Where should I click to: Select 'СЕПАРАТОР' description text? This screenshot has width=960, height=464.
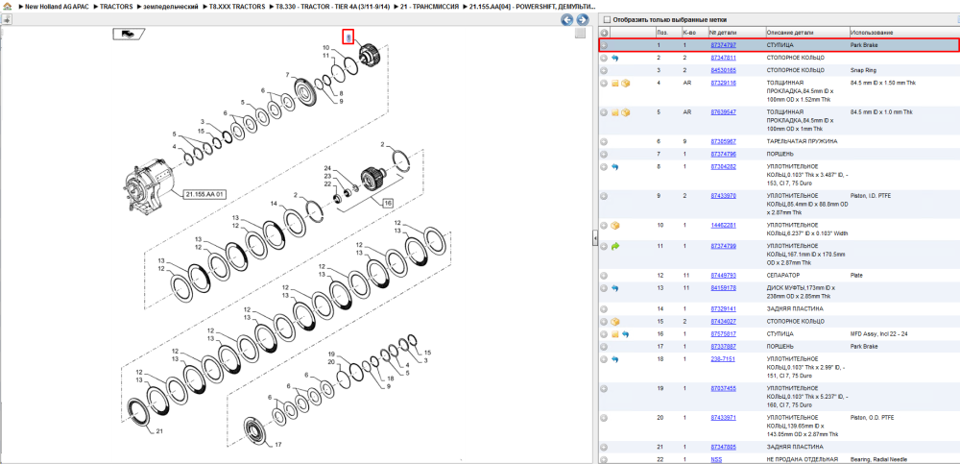[x=783, y=275]
